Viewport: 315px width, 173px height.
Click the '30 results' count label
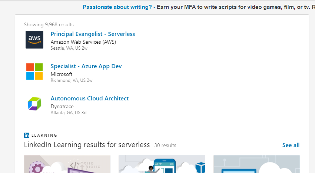(x=165, y=145)
